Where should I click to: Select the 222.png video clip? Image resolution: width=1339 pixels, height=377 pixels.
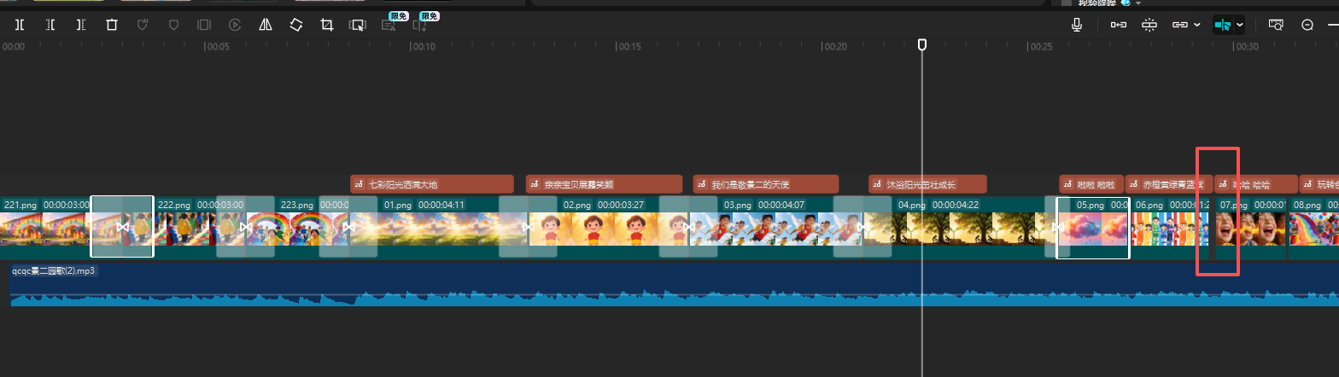[186, 228]
